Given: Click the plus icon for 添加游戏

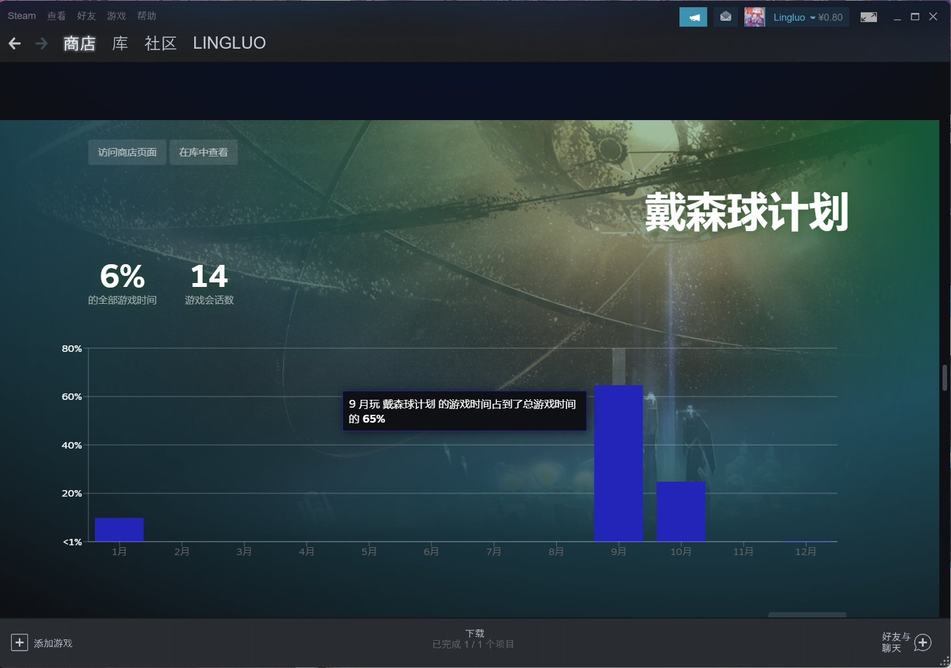Looking at the screenshot, I should click(x=19, y=643).
